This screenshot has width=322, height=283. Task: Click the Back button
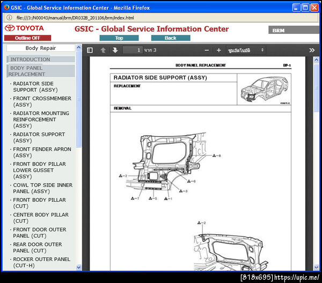pos(171,38)
